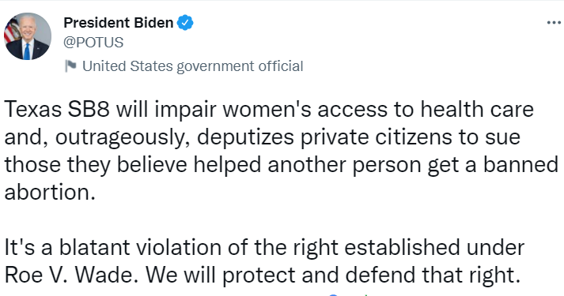
Task: Click the word abortion in the tweet
Action: pos(47,193)
